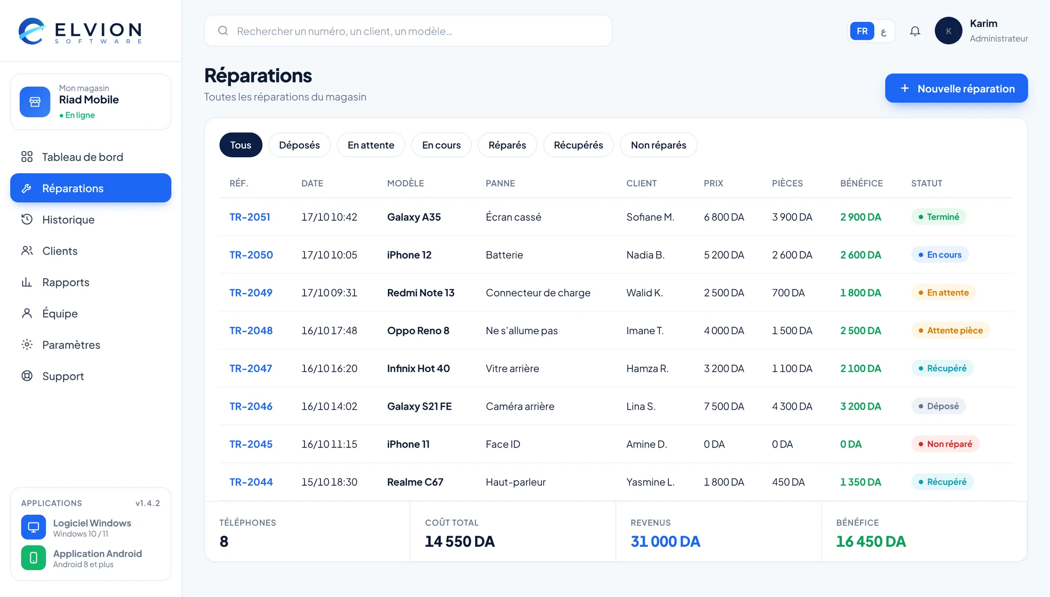Click the Paramètres gear icon

coord(27,345)
